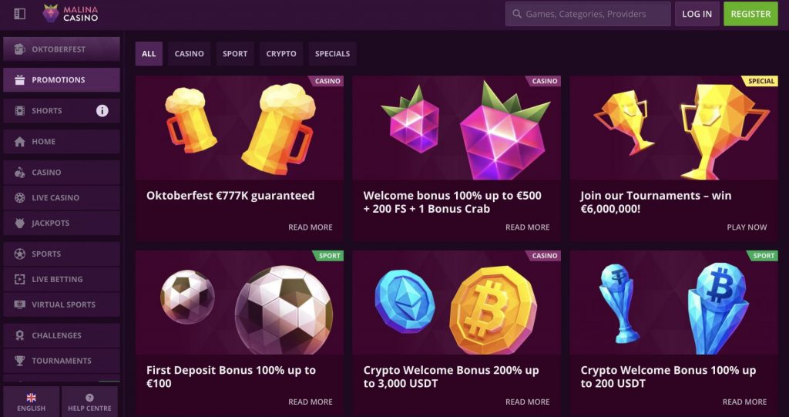Toggle the sidebar collapse icon

[x=20, y=14]
